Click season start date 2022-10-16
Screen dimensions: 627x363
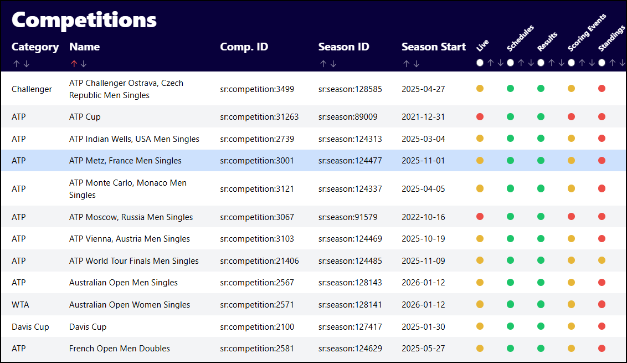pyautogui.click(x=423, y=217)
